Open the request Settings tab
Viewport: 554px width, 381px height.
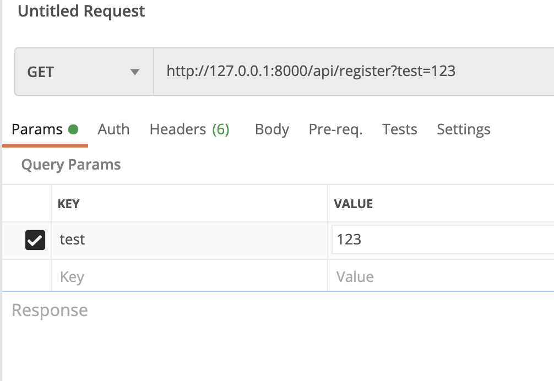(463, 129)
